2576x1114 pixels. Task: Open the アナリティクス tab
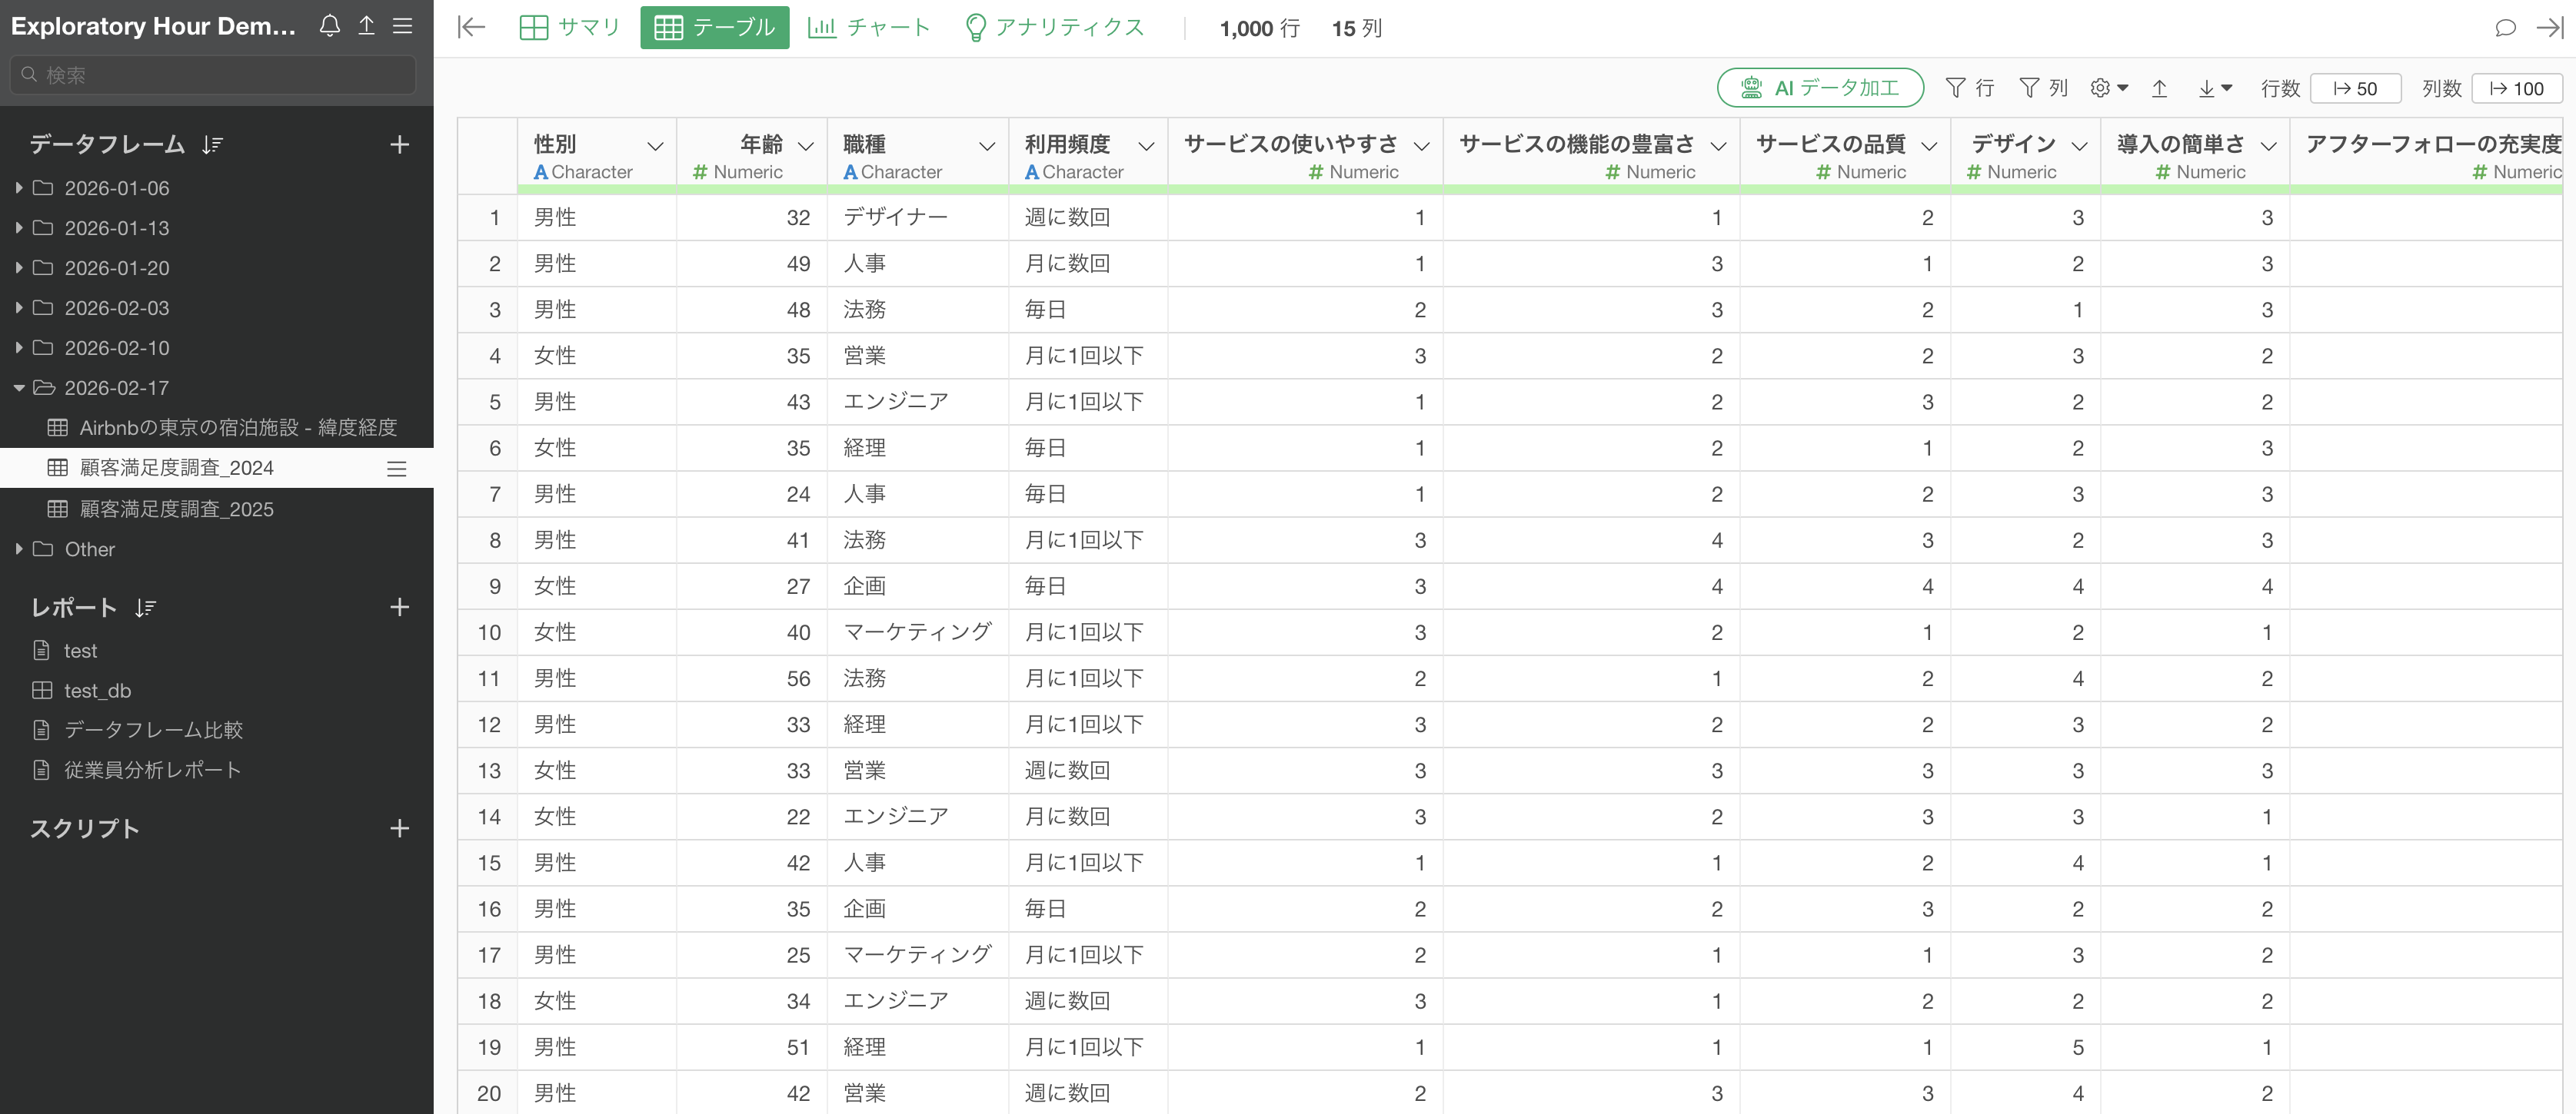click(x=1054, y=28)
